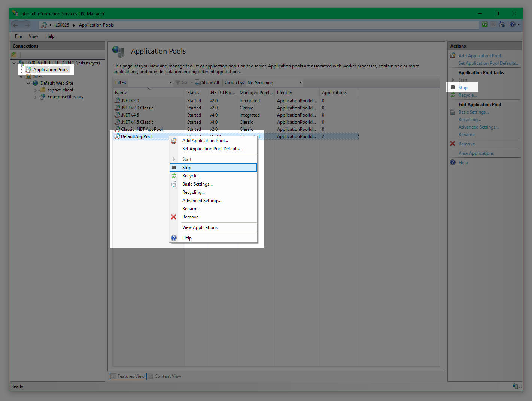Click Set Application Pool Defaults link in Actions

pyautogui.click(x=489, y=63)
